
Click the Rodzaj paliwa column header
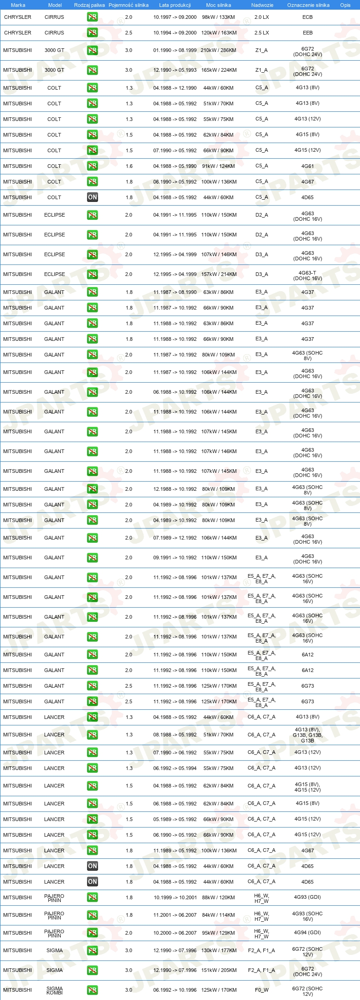pyautogui.click(x=89, y=5)
